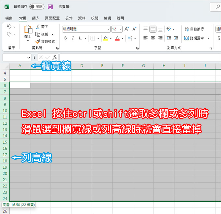221x214 pixels.
Task: Click Merge & Center (跨欄置中) button
Action: [194, 38]
